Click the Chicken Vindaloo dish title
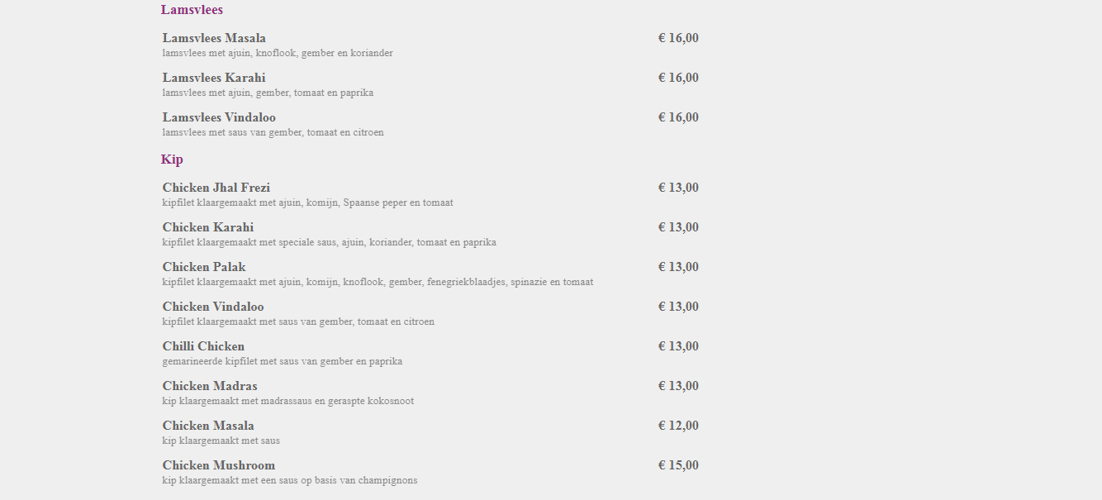Viewport: 1102px width, 500px height. [213, 307]
